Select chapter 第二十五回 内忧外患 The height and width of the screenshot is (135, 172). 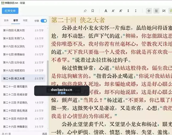click(23, 119)
